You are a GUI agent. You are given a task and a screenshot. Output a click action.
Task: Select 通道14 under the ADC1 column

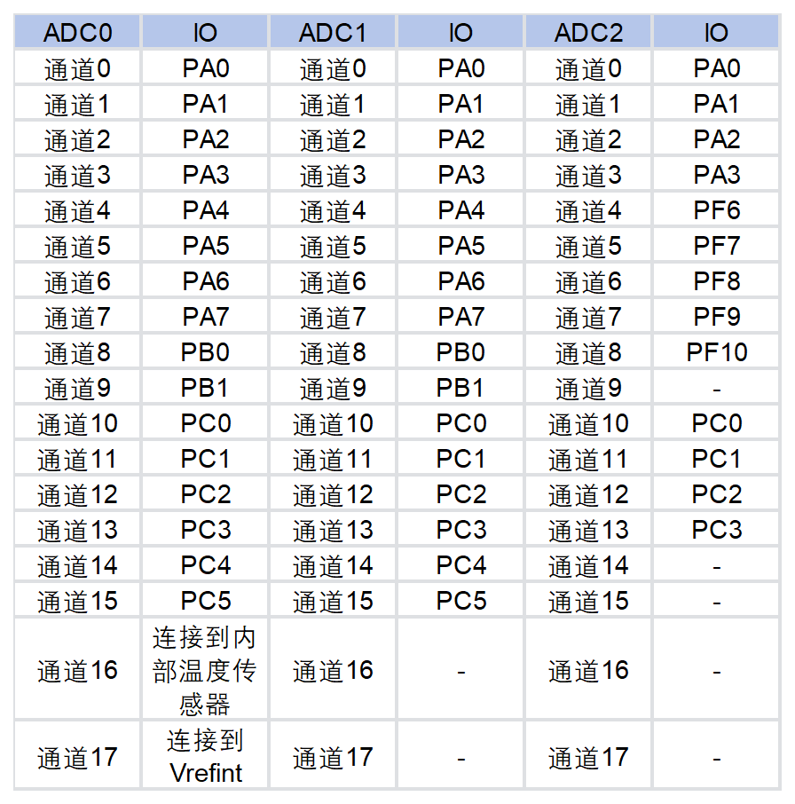click(333, 564)
